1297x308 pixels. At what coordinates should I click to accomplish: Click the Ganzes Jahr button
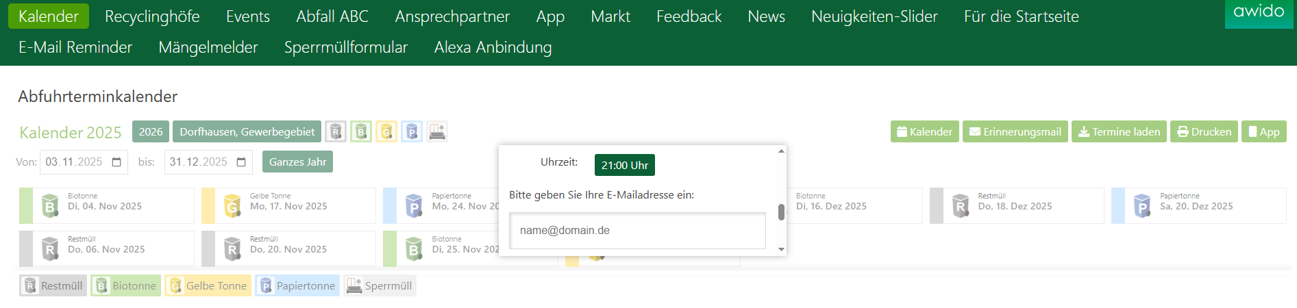point(297,162)
